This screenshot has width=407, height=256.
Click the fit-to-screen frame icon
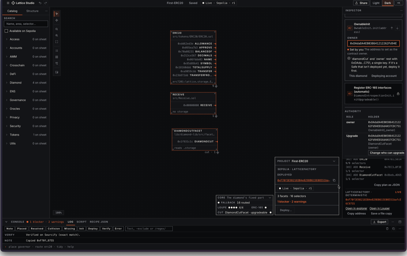[57, 42]
